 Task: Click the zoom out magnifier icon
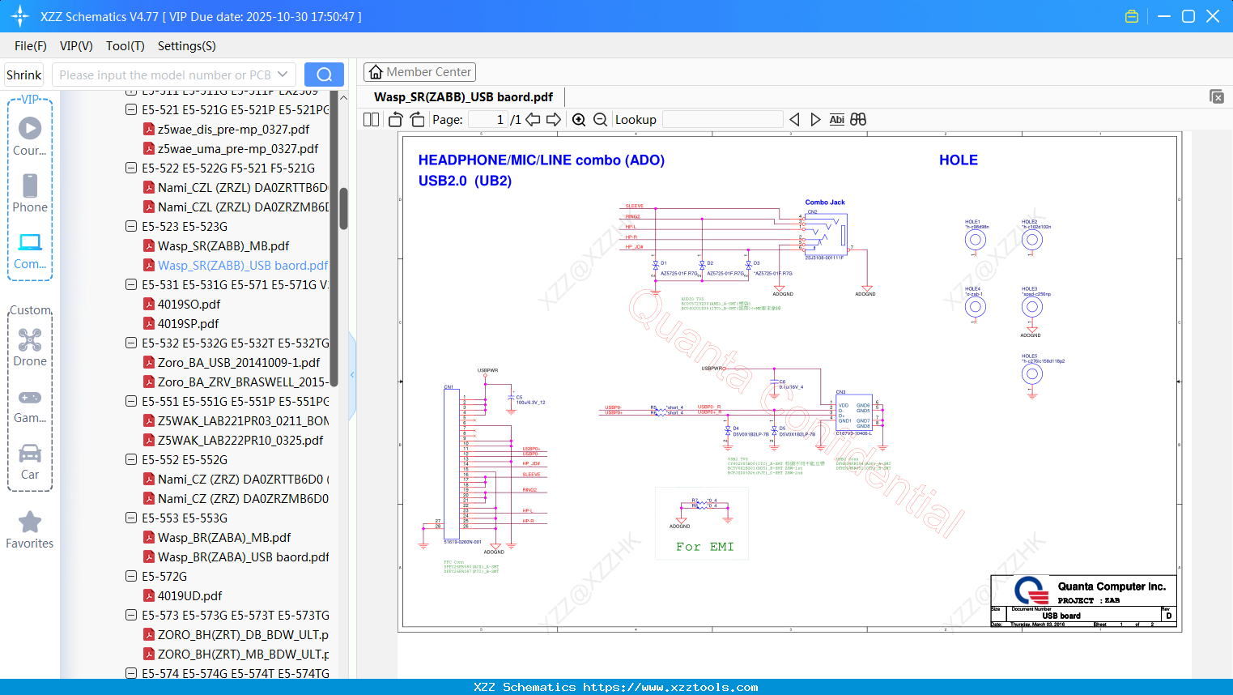point(600,120)
